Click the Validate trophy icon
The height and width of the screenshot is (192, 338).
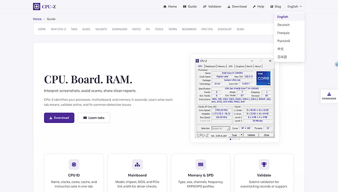point(264,165)
